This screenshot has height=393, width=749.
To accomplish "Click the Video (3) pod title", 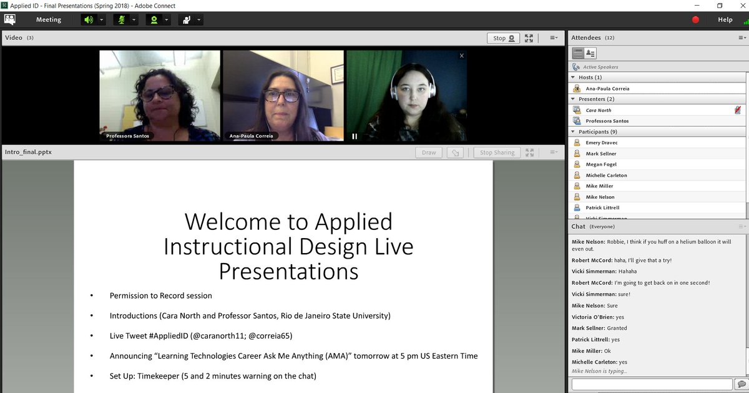I will tap(19, 38).
